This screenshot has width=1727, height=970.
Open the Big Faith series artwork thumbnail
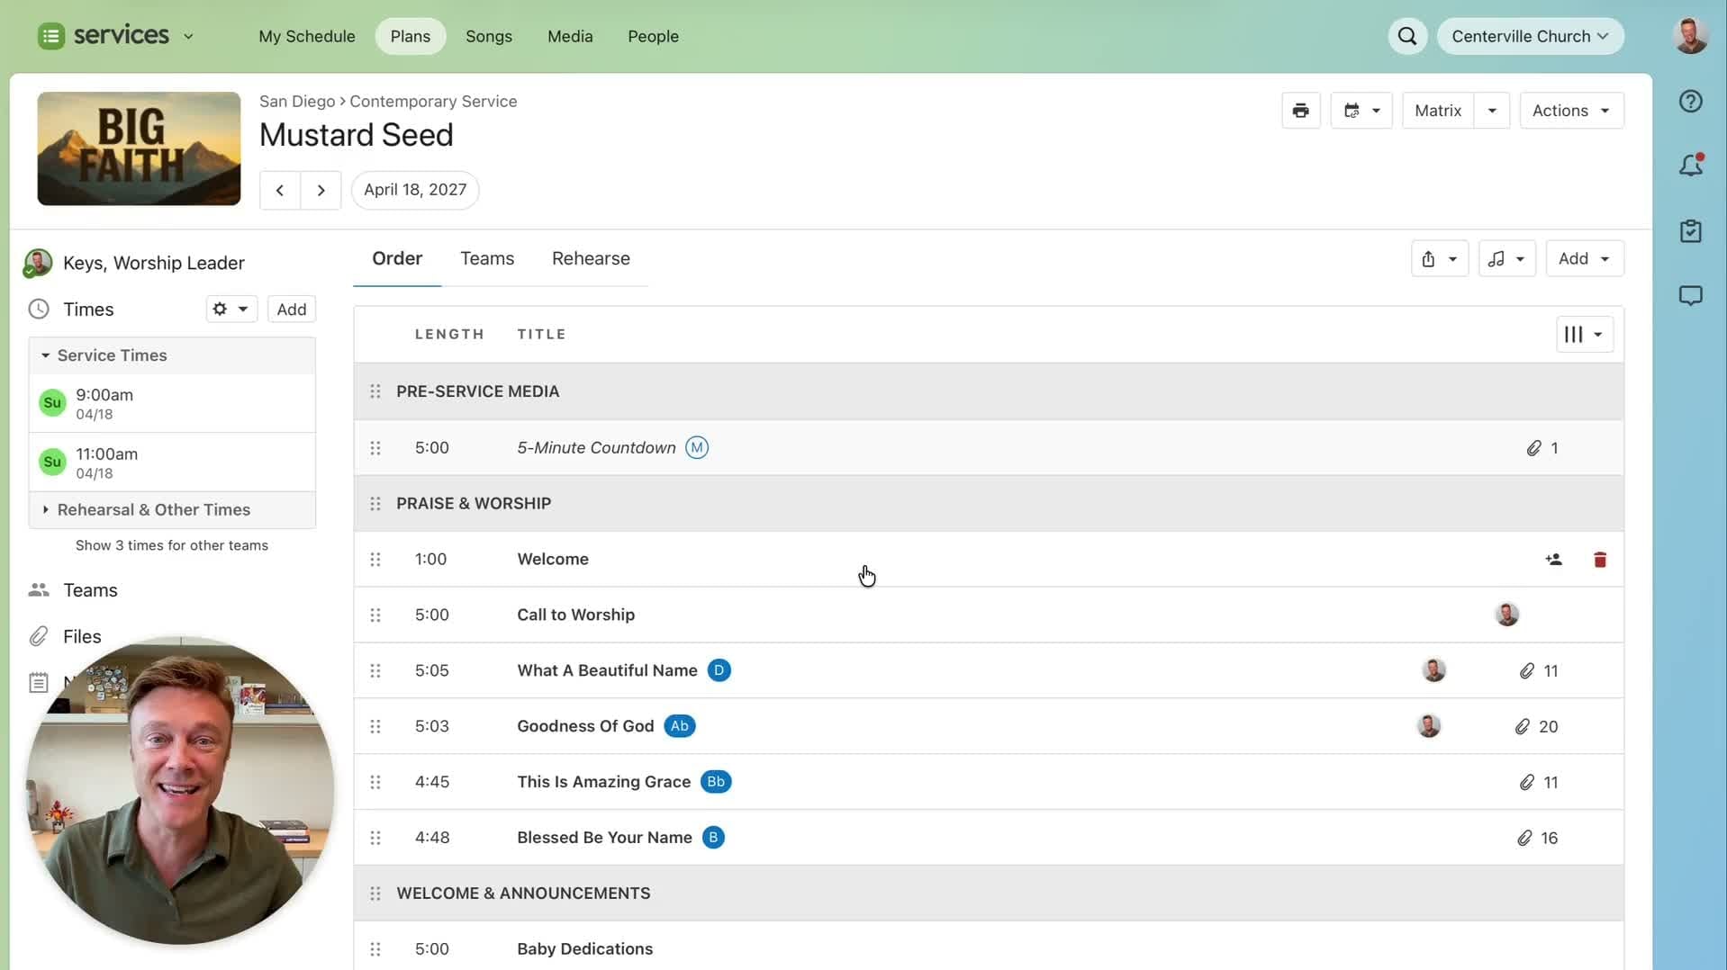[139, 148]
